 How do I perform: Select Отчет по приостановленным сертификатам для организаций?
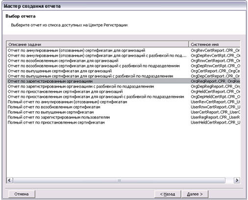coord(124,92)
